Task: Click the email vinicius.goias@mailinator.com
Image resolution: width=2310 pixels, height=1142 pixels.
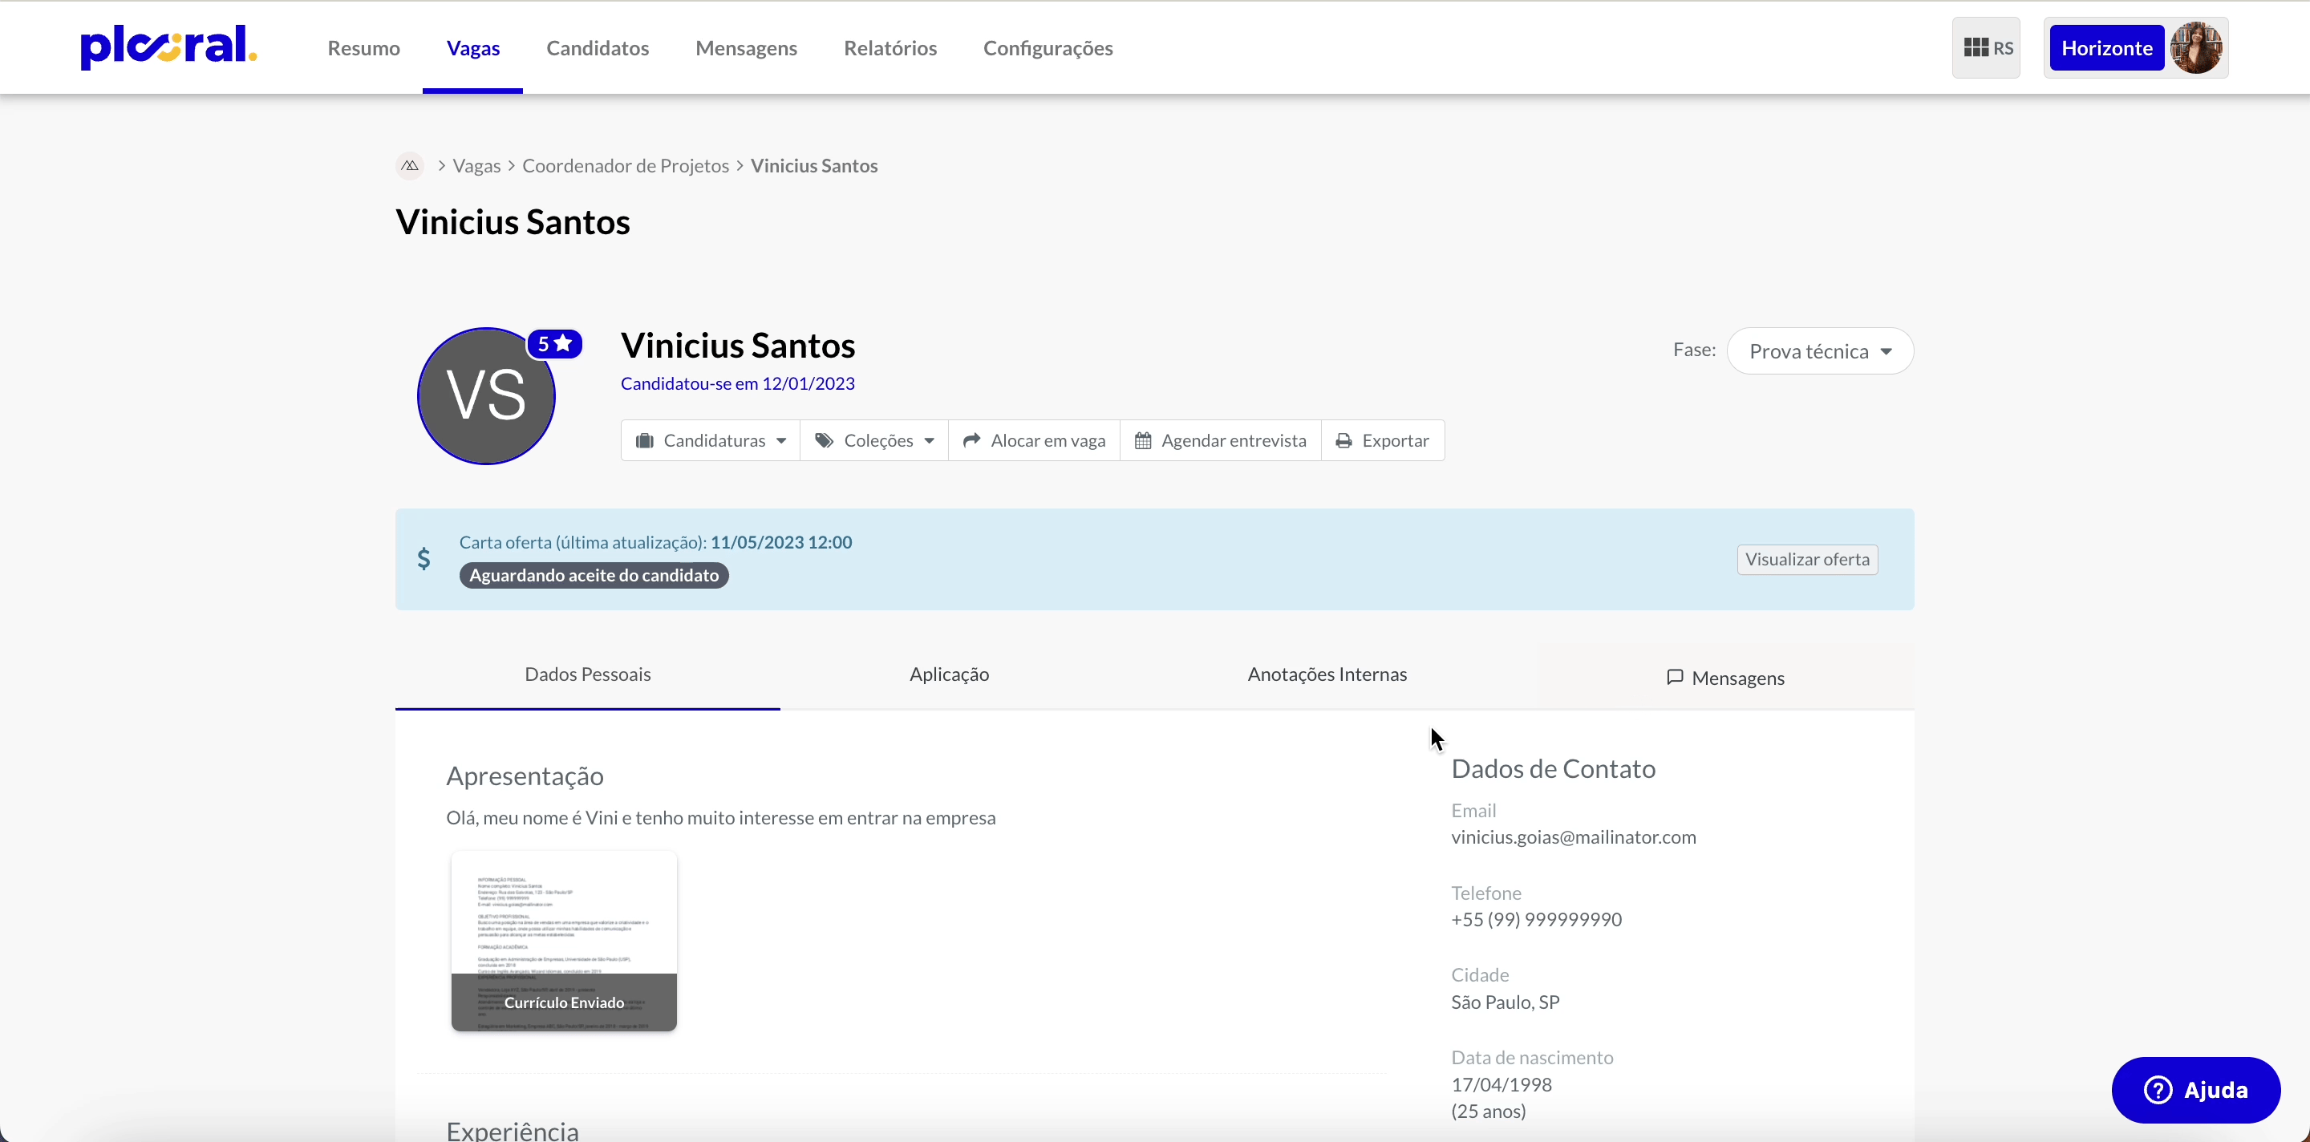Action: [1573, 837]
